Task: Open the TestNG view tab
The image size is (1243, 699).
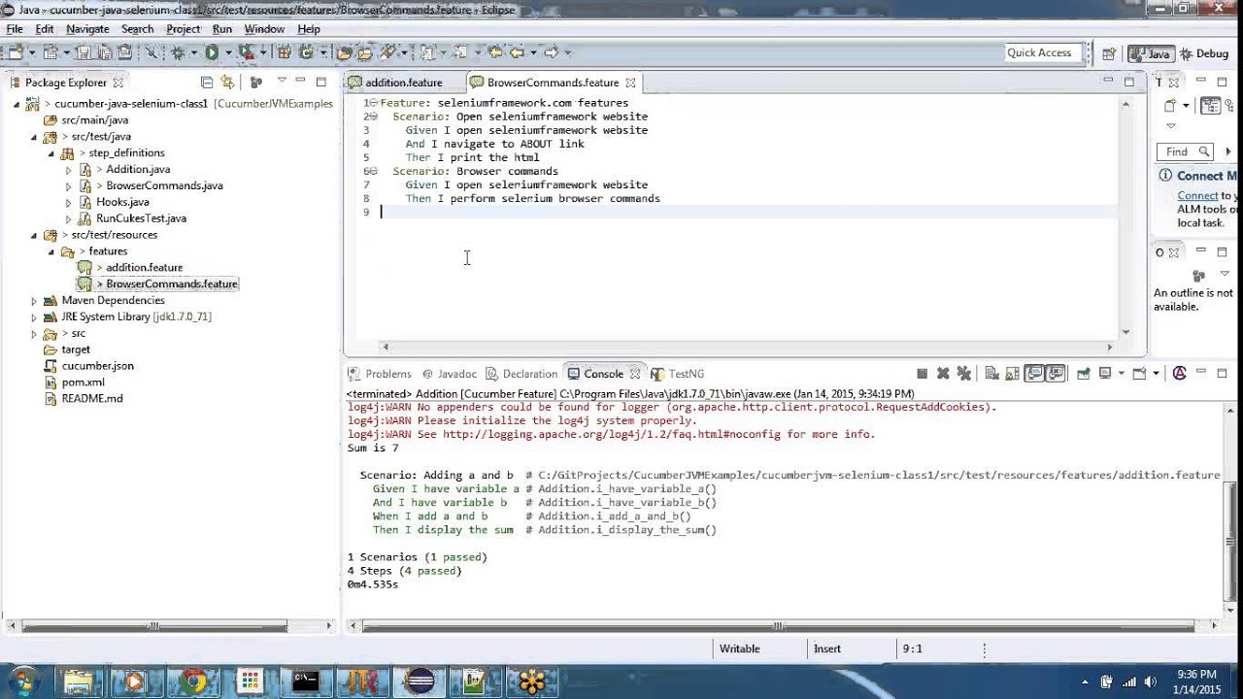Action: pyautogui.click(x=678, y=374)
